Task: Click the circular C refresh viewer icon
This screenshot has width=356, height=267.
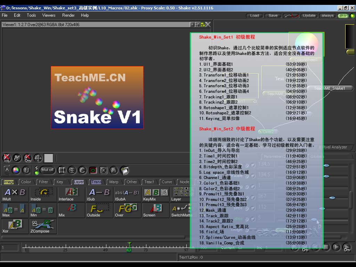Action: tap(82, 170)
